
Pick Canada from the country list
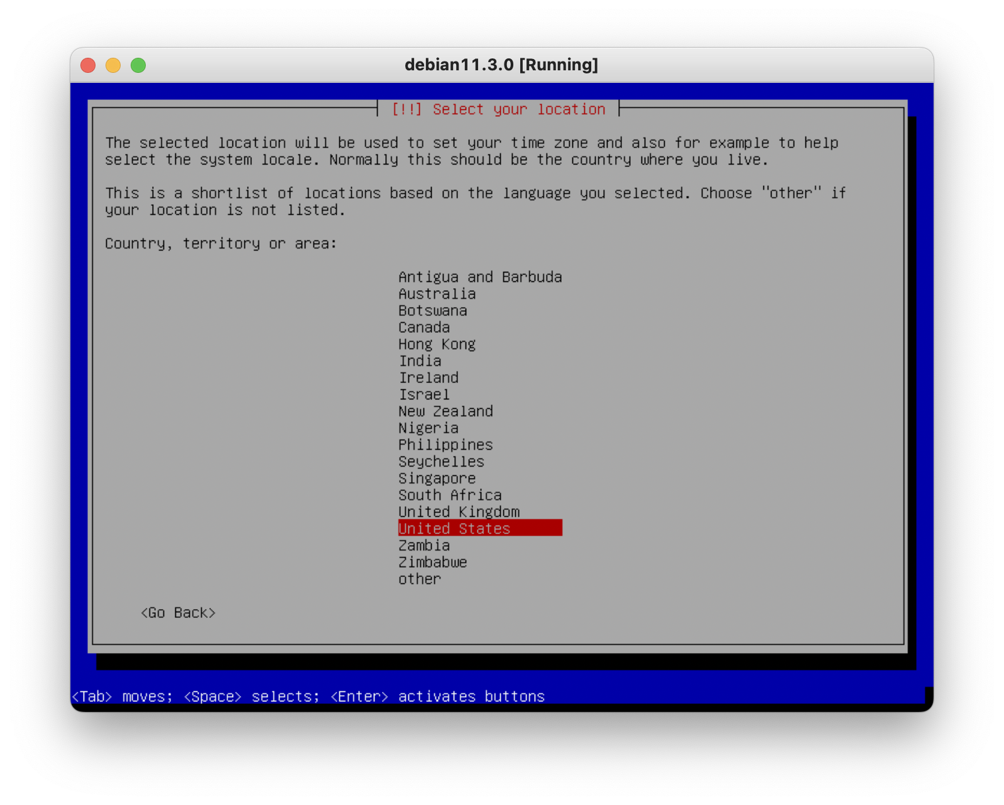pyautogui.click(x=424, y=328)
